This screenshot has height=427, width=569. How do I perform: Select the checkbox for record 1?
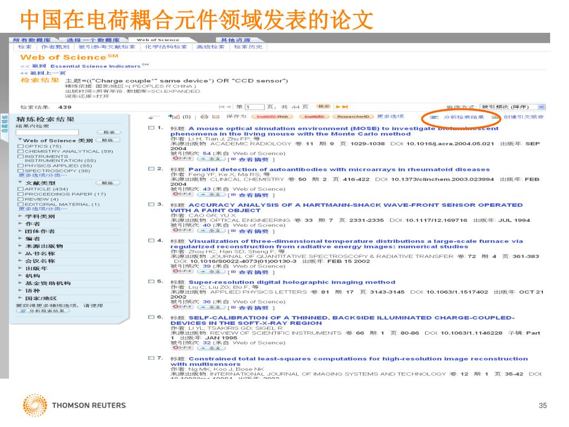pos(151,128)
